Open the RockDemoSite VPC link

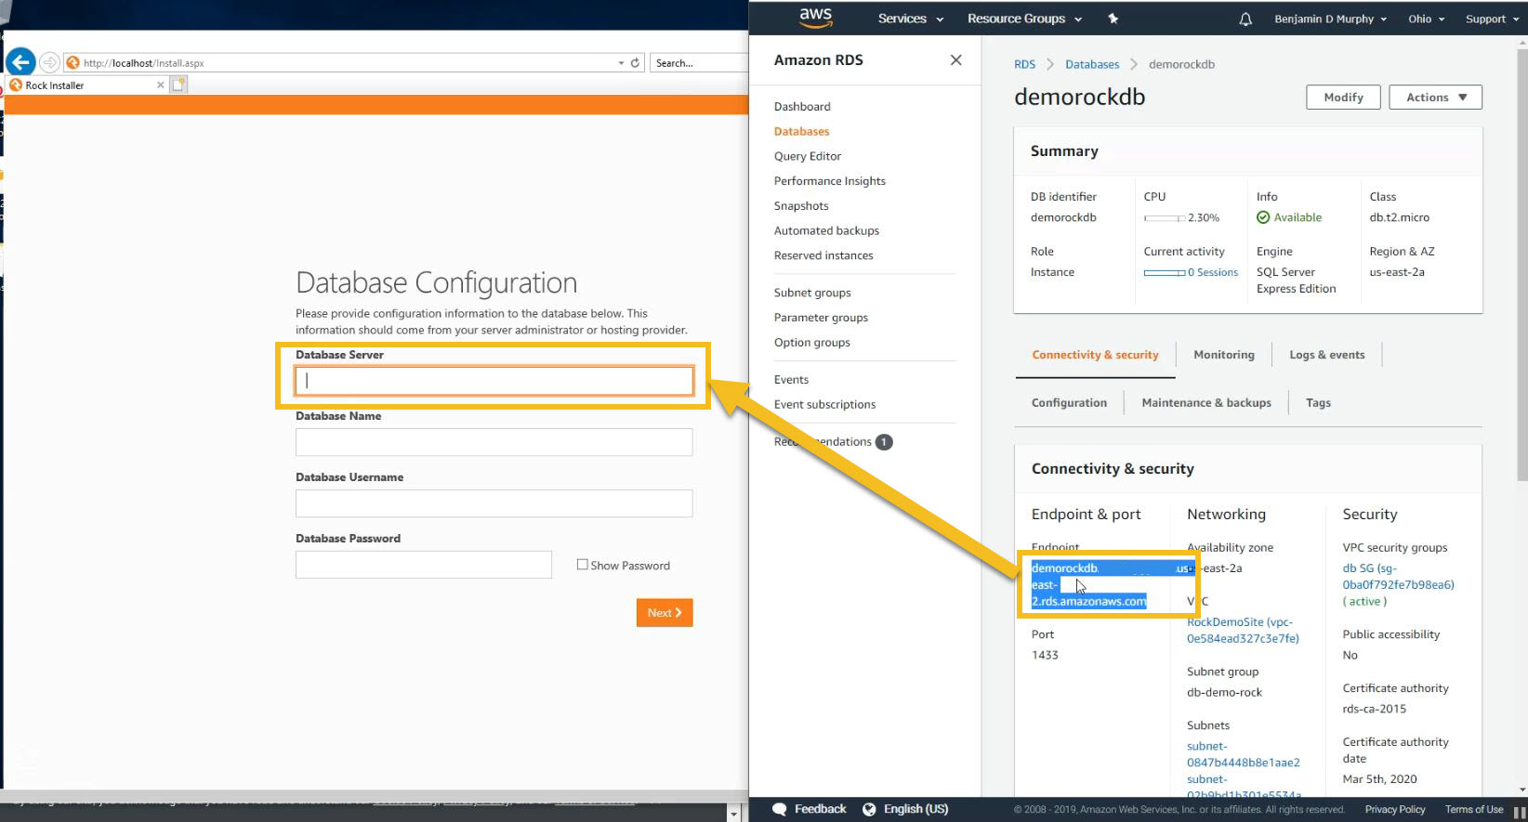pyautogui.click(x=1243, y=631)
